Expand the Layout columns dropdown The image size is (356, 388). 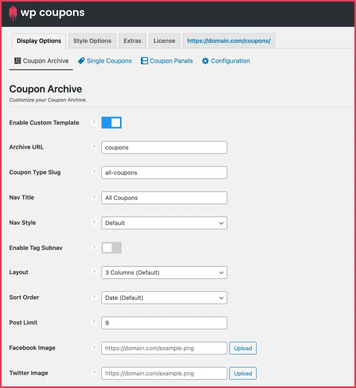pos(164,272)
